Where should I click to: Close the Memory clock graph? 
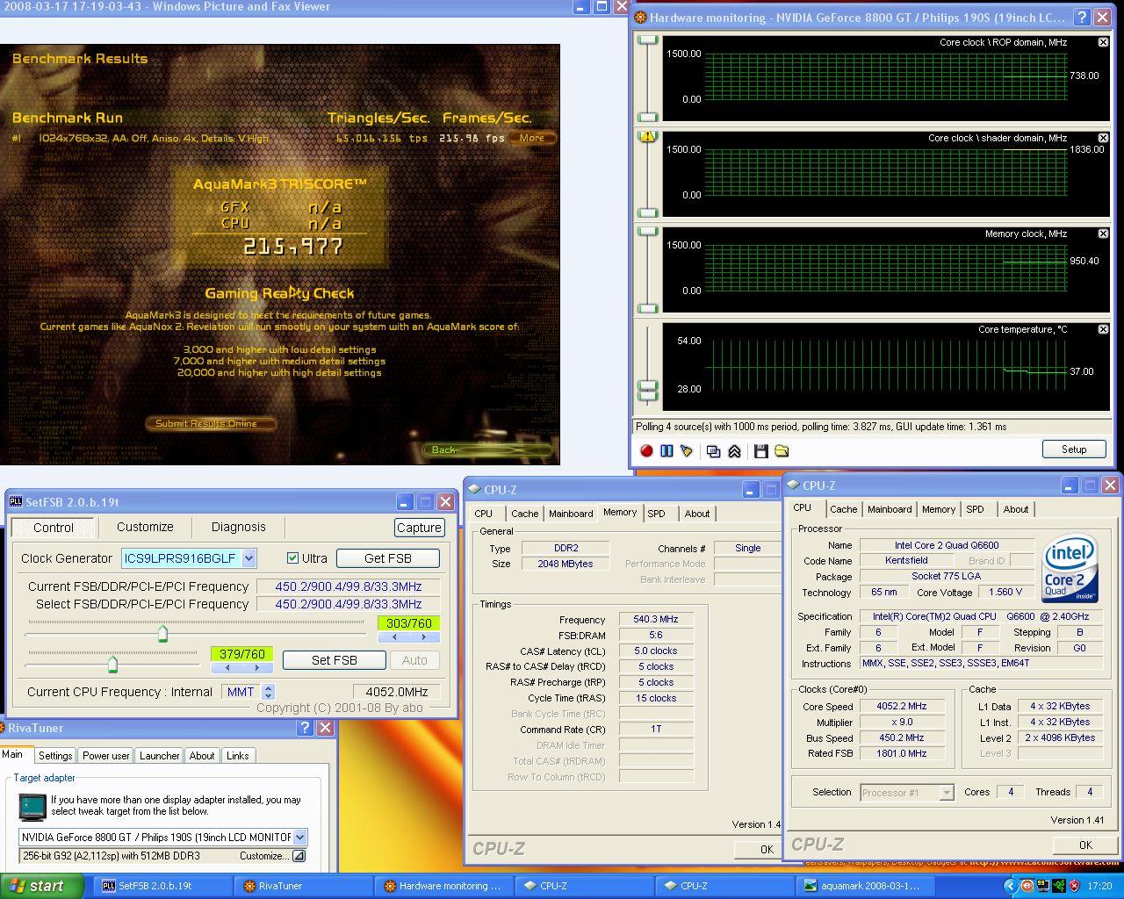point(1103,234)
